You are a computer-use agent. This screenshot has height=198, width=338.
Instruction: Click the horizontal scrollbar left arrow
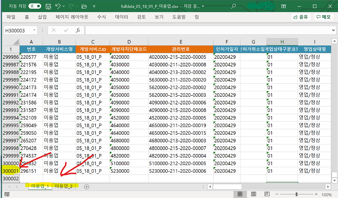coord(210,187)
